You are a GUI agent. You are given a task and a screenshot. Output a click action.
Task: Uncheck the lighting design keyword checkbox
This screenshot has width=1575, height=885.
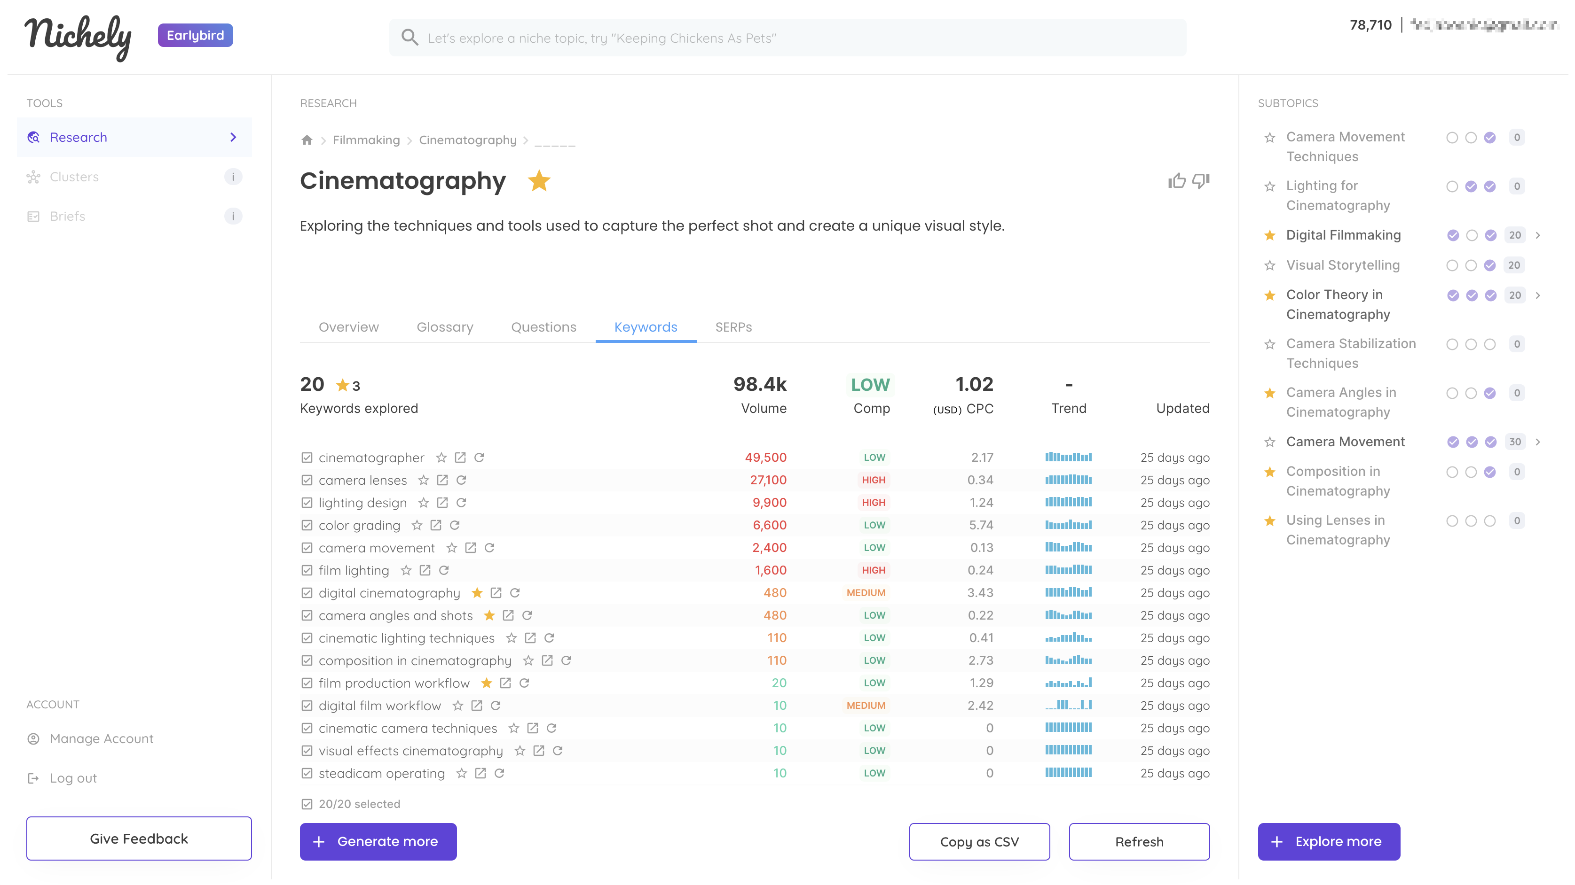[x=307, y=503]
